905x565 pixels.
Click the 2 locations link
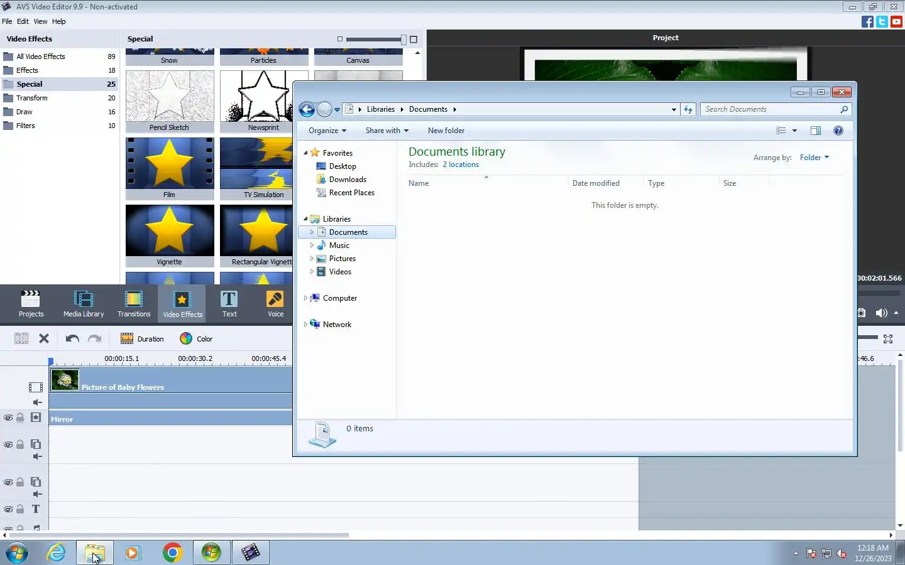point(461,164)
